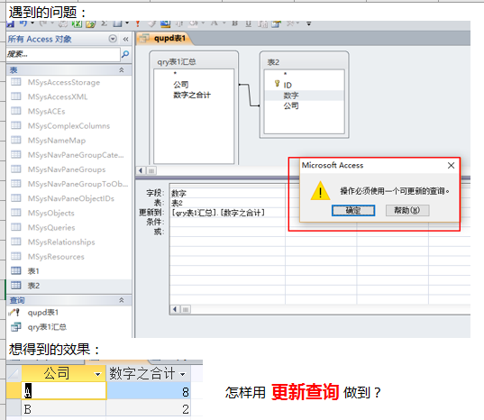Click the red exclamation Run icon

(x=138, y=23)
